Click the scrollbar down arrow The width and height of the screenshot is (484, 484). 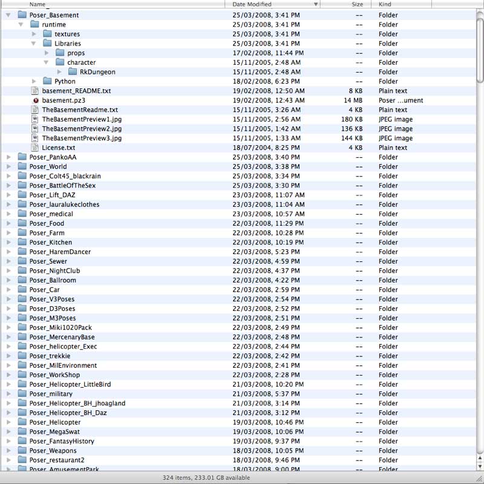480,466
